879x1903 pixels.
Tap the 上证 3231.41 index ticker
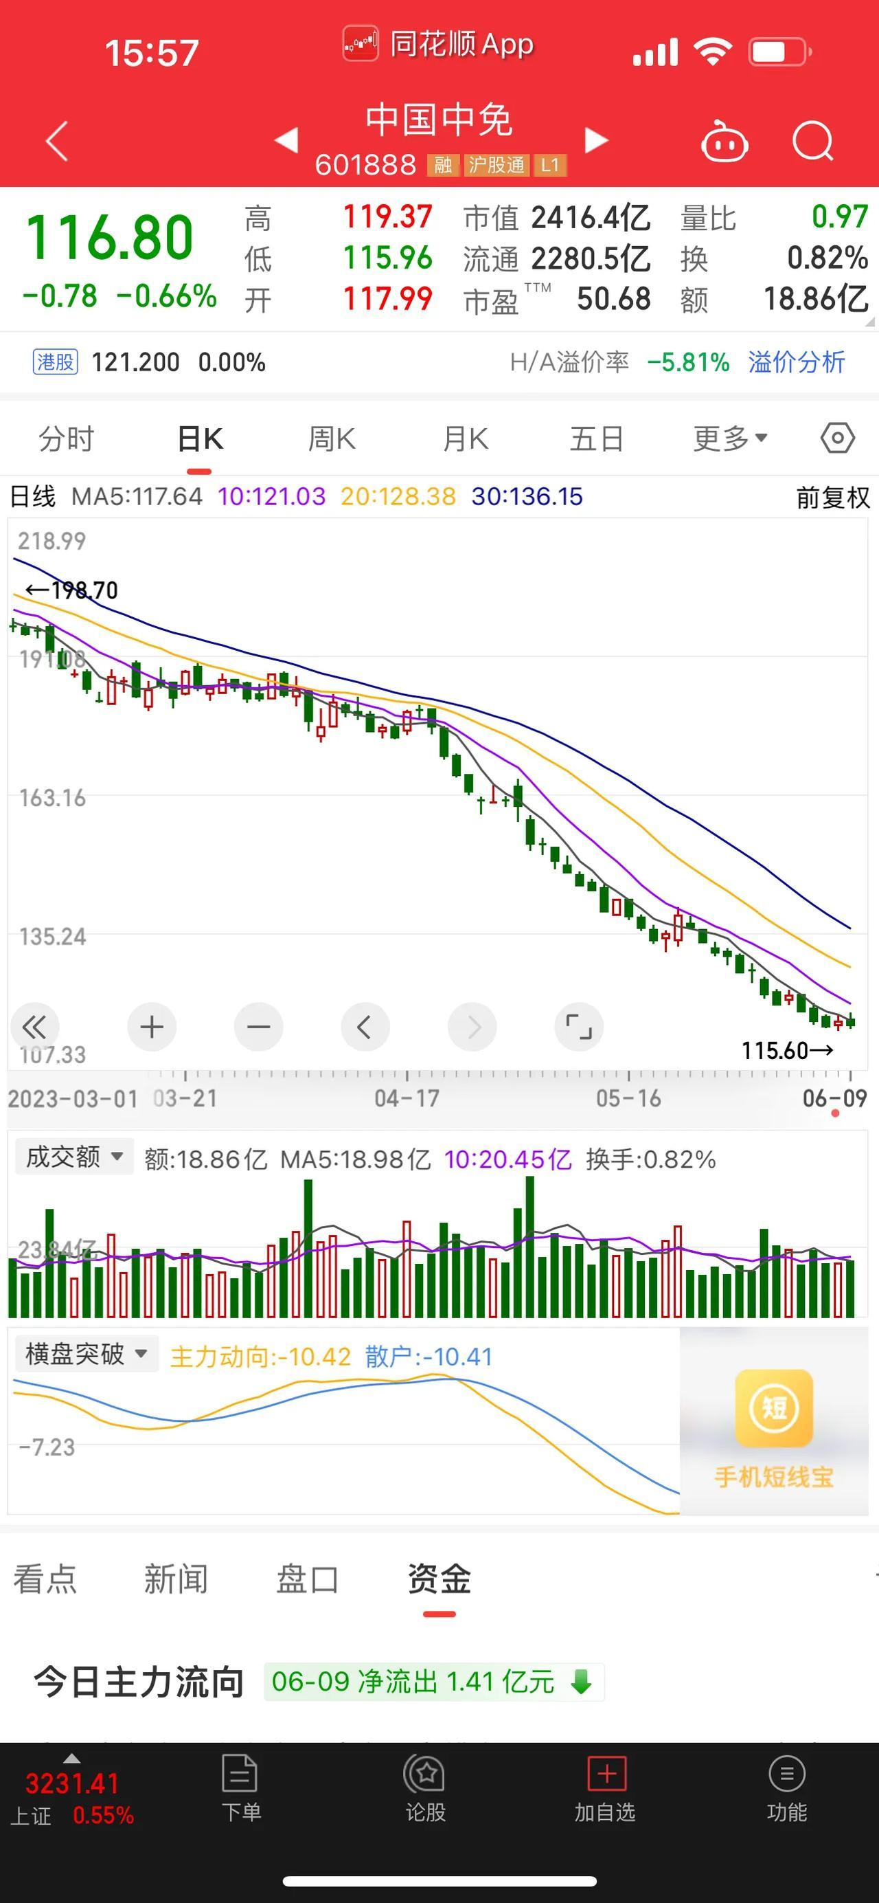pos(71,1797)
